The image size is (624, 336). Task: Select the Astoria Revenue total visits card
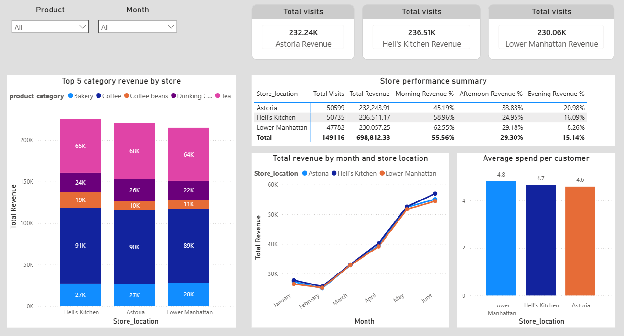303,37
